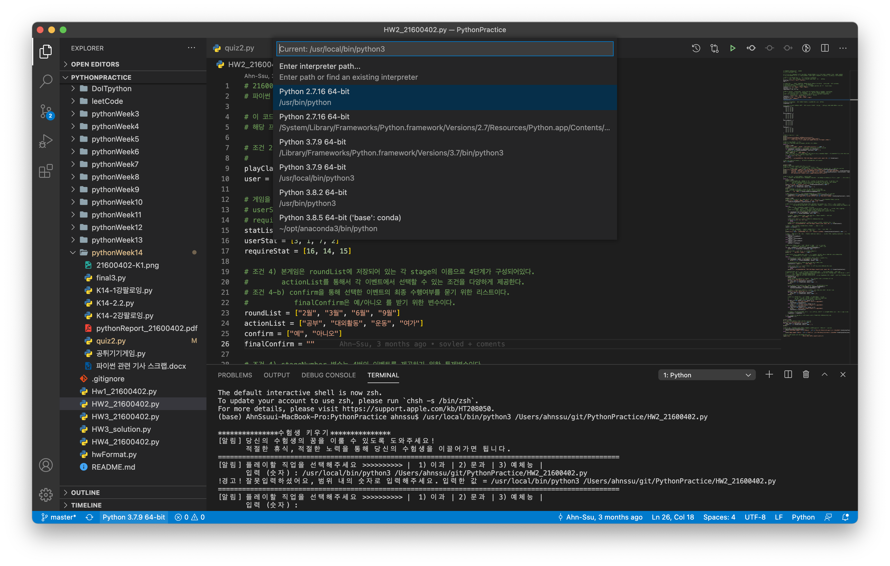This screenshot has width=890, height=566.
Task: Switch to the PROBLEMS panel tab
Action: pos(235,375)
